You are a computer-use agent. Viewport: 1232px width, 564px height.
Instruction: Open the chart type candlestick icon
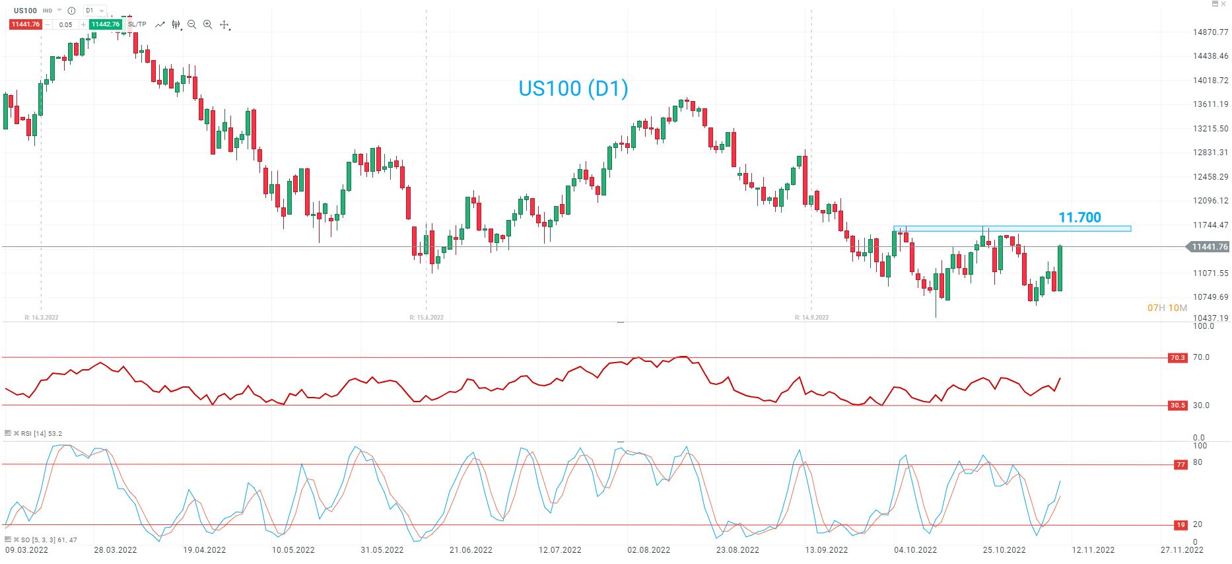(x=176, y=24)
